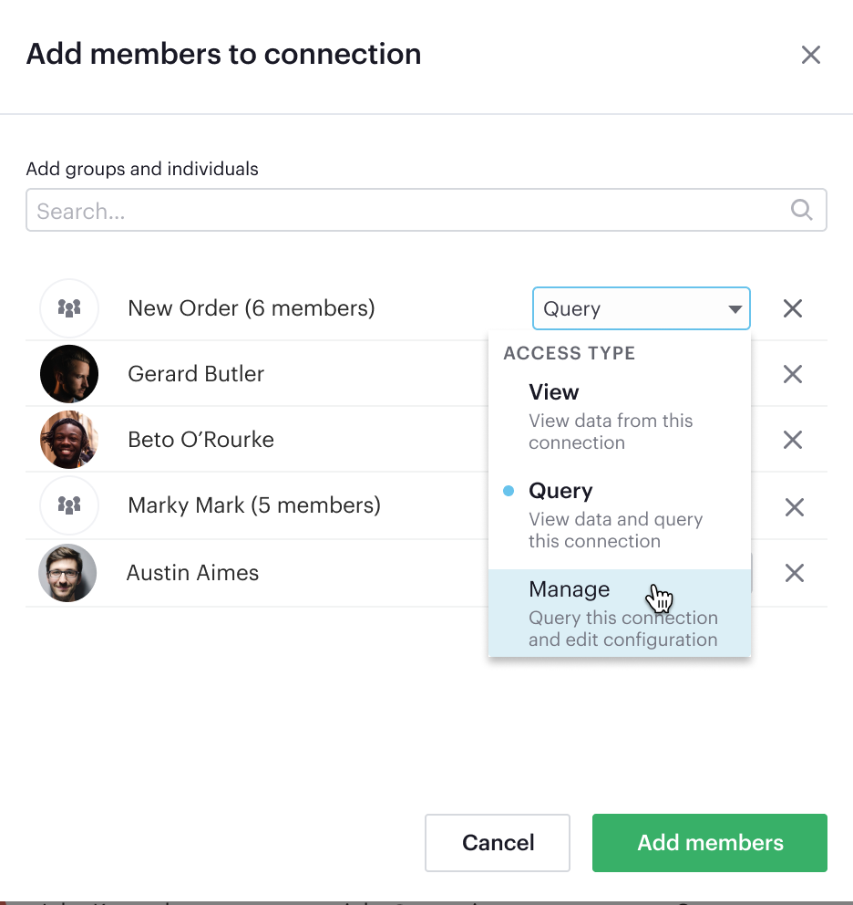This screenshot has height=905, width=853.
Task: Remove Austin Aimes from the list
Action: click(x=794, y=573)
